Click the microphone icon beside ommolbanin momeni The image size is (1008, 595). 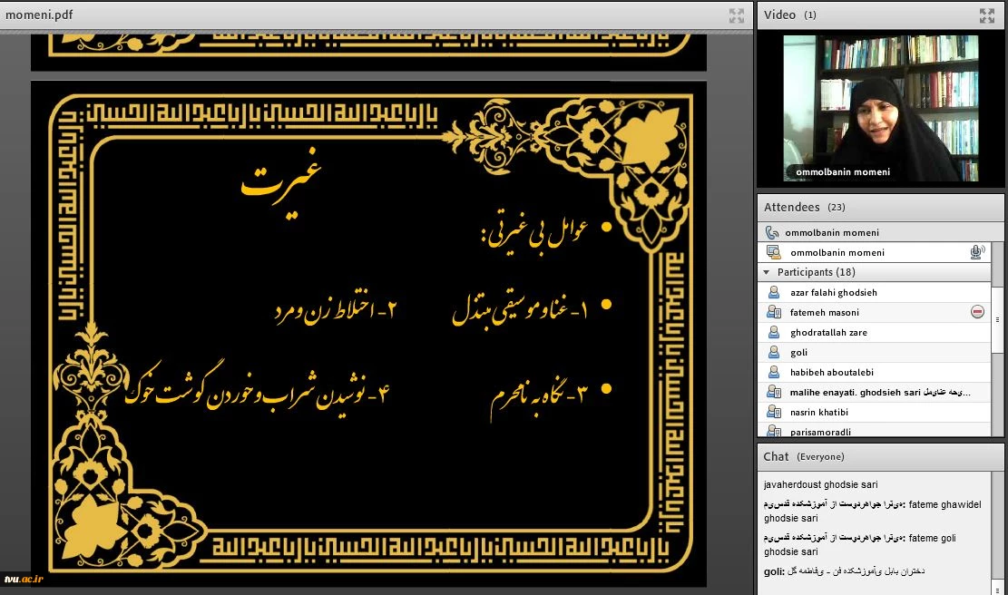click(x=977, y=252)
